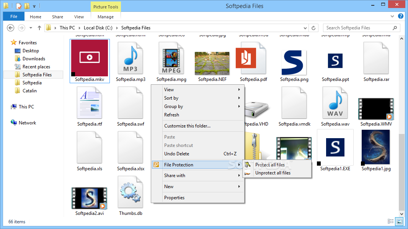Screen dimensions: 408x229
Task: Select the Softpedia.xls file icon
Action: click(90, 148)
